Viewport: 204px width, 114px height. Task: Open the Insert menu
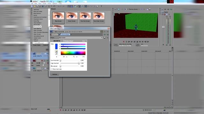point(45,3)
